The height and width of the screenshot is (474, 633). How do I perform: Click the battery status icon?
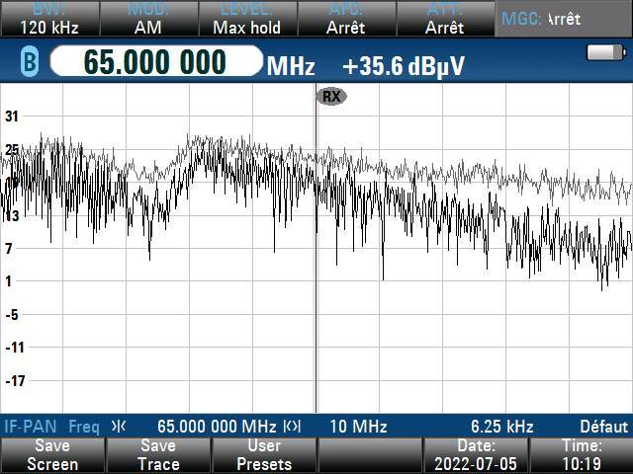click(x=600, y=52)
